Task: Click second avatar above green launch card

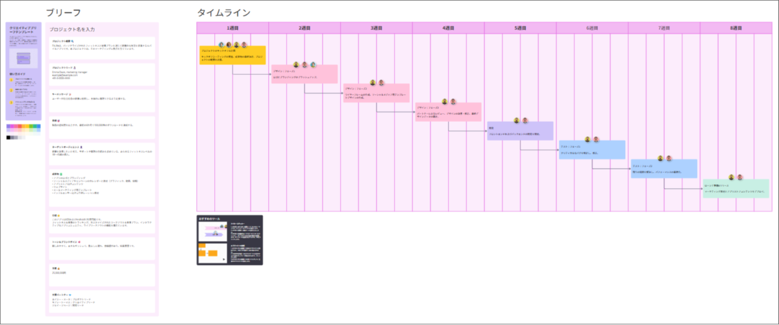Action: coord(739,177)
